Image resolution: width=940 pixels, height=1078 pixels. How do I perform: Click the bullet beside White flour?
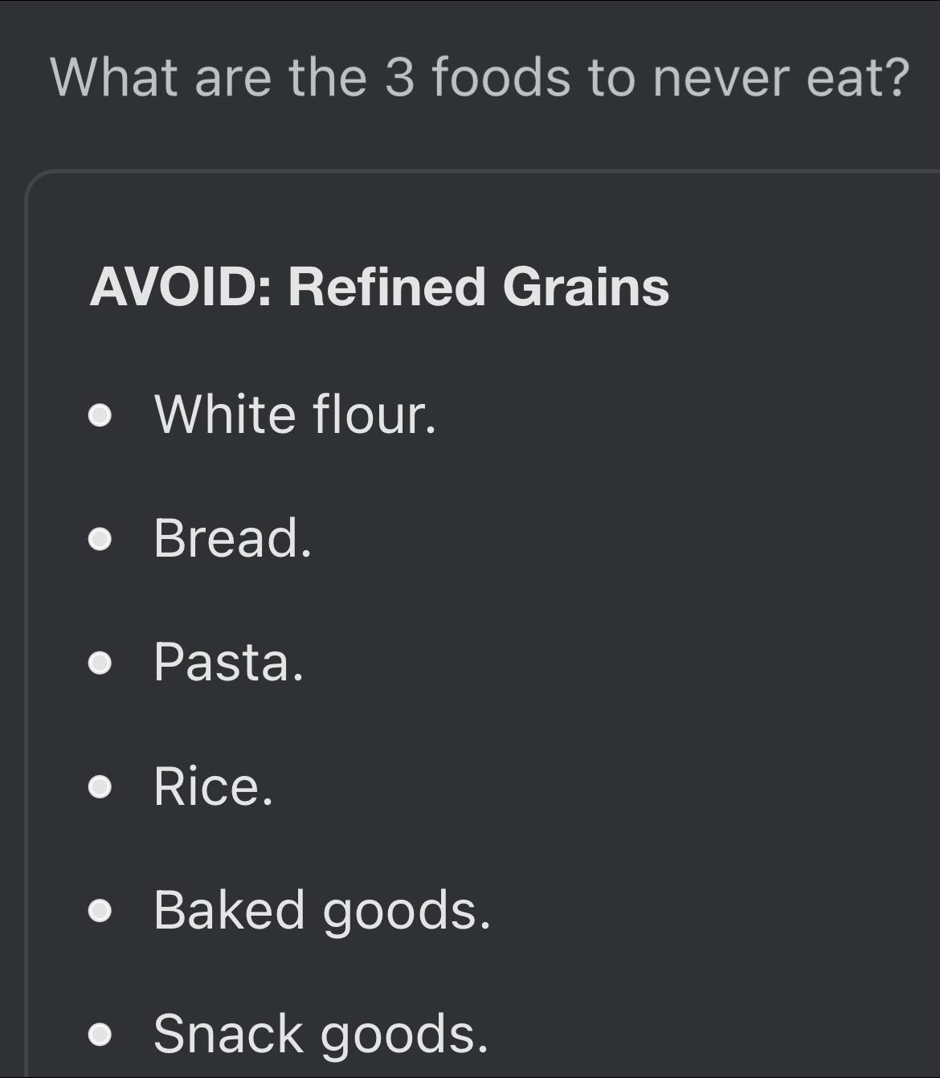point(100,417)
